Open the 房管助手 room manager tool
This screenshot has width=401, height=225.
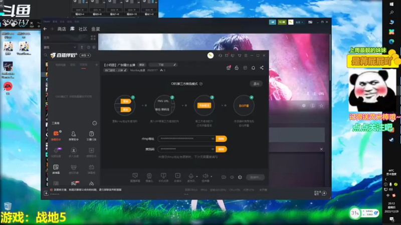(x=73, y=135)
